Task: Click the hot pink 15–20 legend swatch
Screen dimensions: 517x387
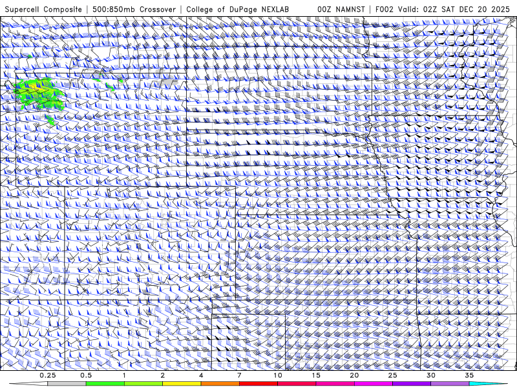Action: (x=335, y=384)
